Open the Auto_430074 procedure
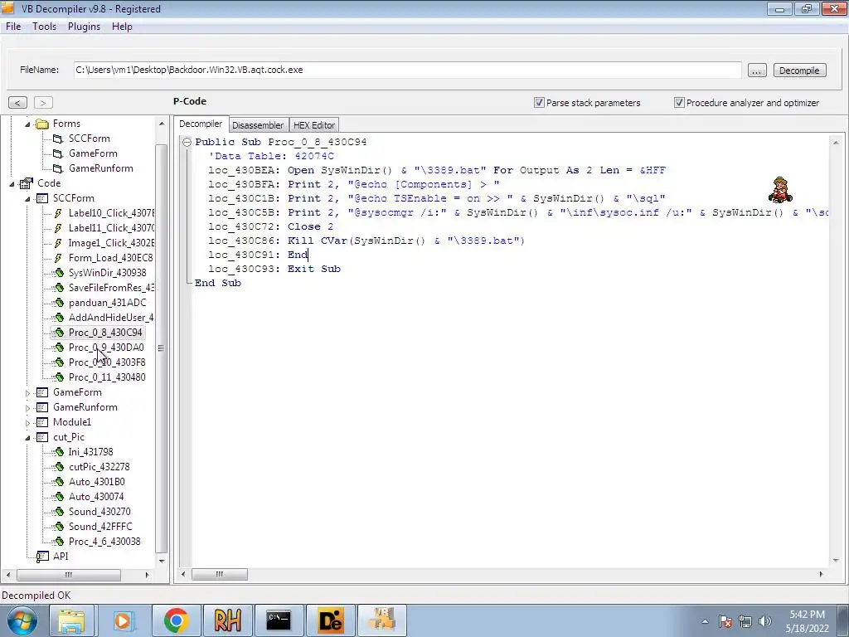Viewport: 849px width, 637px height. click(x=96, y=497)
